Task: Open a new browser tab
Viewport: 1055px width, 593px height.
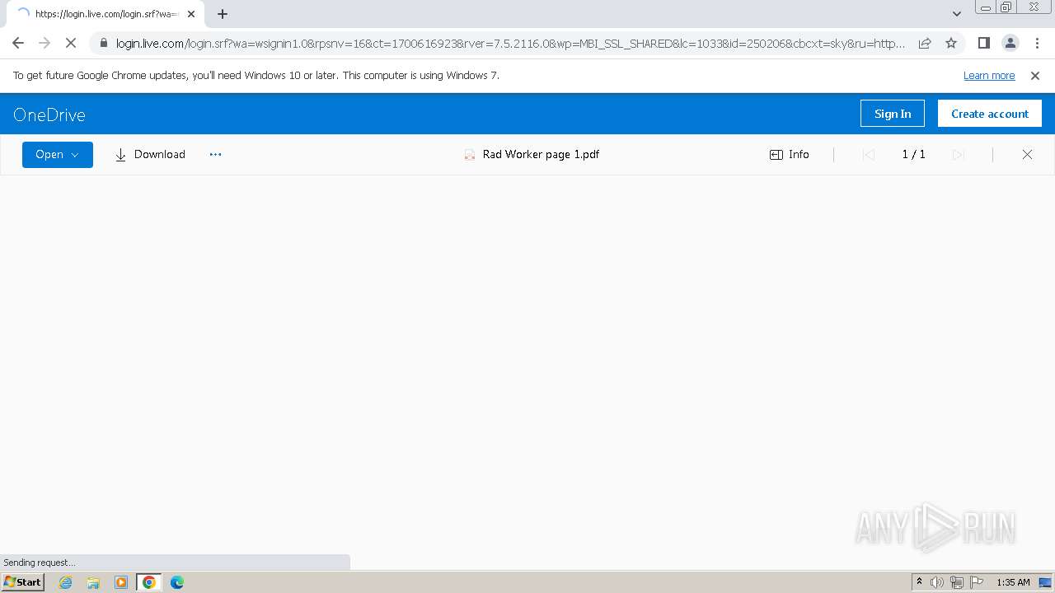Action: click(222, 14)
